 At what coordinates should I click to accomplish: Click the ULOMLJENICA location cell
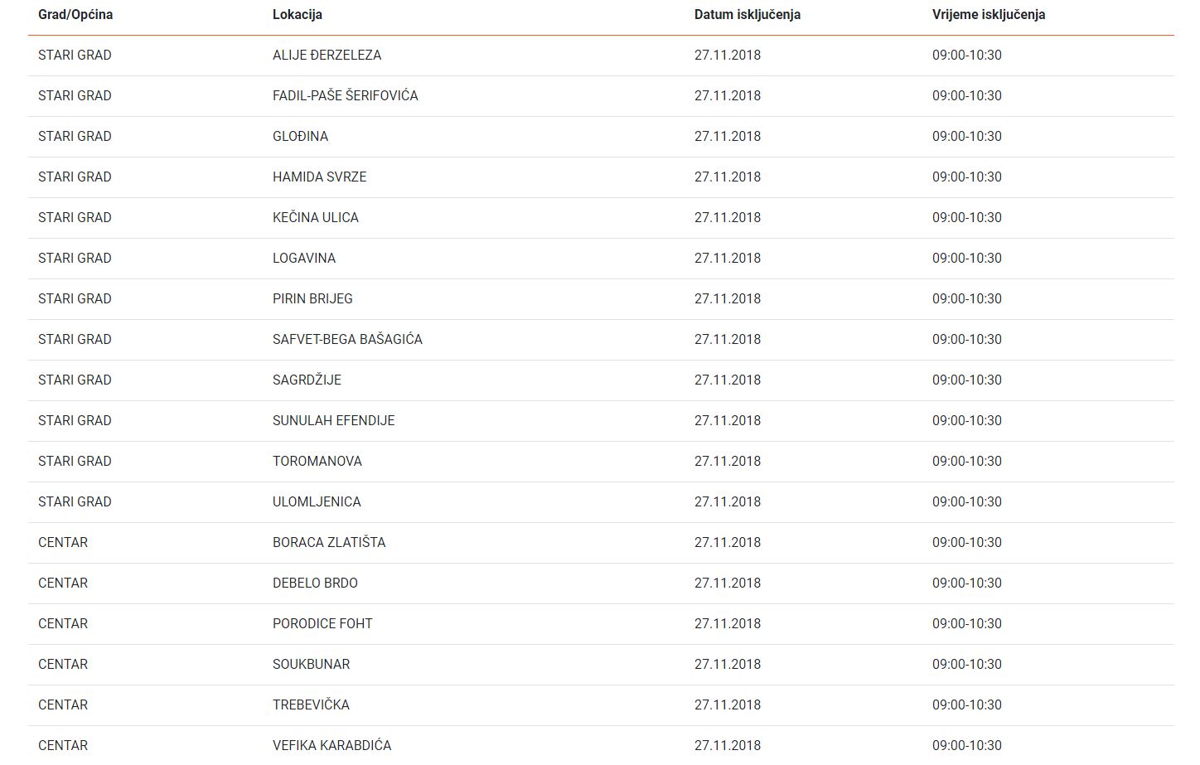click(317, 502)
